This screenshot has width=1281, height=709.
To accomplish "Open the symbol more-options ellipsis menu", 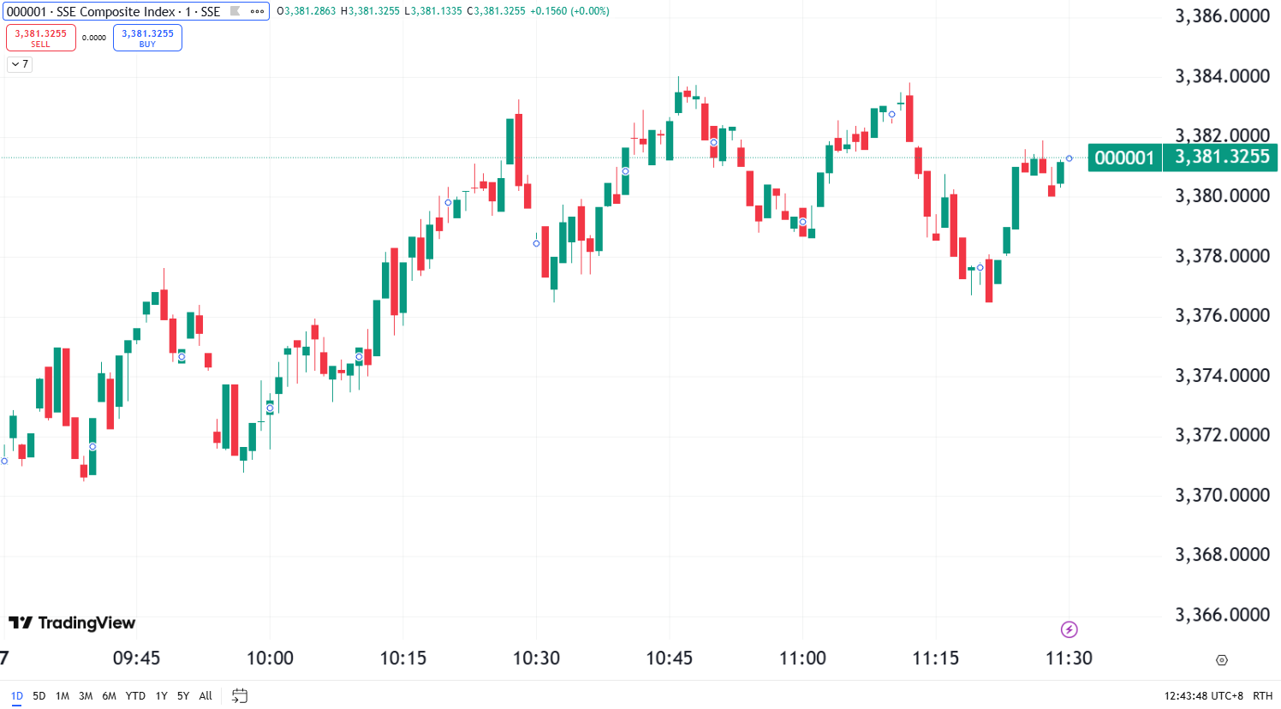I will point(256,12).
